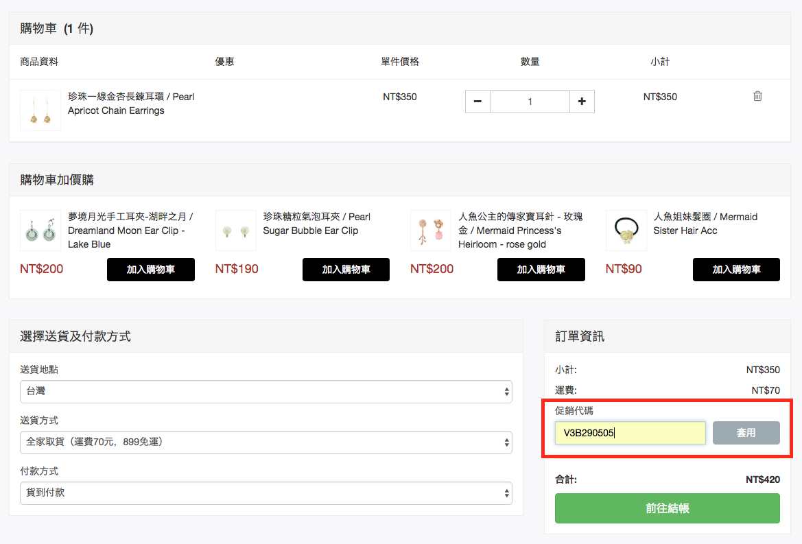Open the 送貨地點 delivery location dropdown

tap(266, 392)
